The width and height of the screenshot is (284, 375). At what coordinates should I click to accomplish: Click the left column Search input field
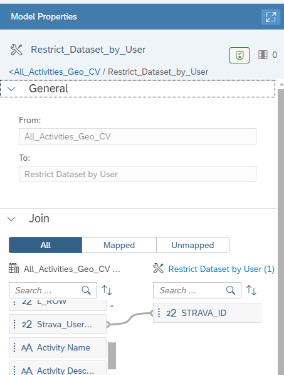pyautogui.click(x=45, y=290)
